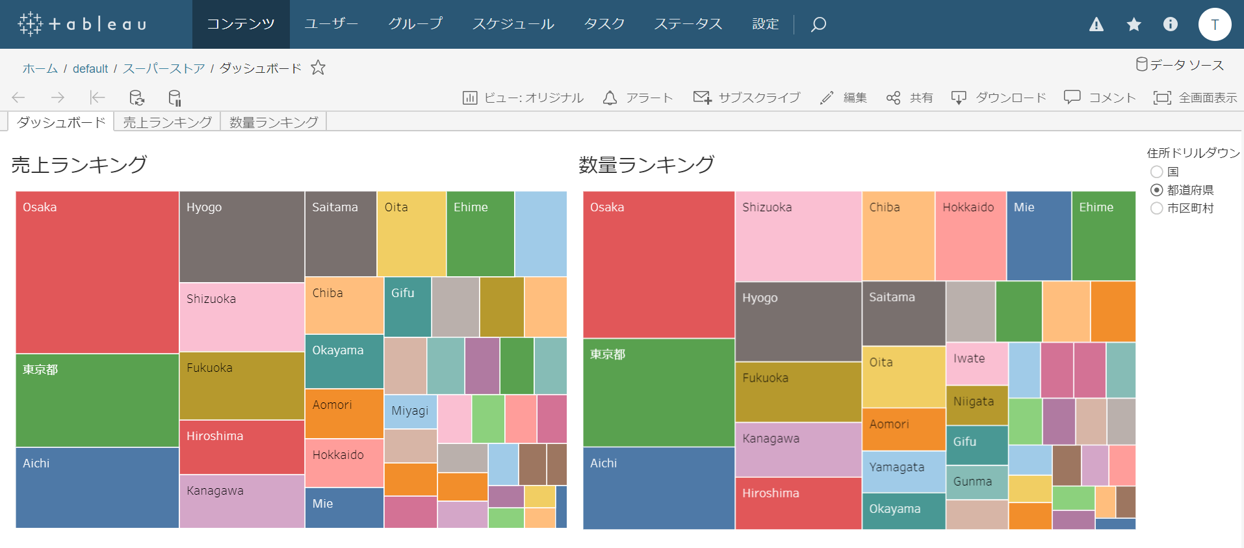The width and height of the screenshot is (1244, 548).
Task: Open the search magnifier icon
Action: pos(818,24)
